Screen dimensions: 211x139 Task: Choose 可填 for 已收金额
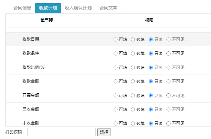(x=115, y=110)
